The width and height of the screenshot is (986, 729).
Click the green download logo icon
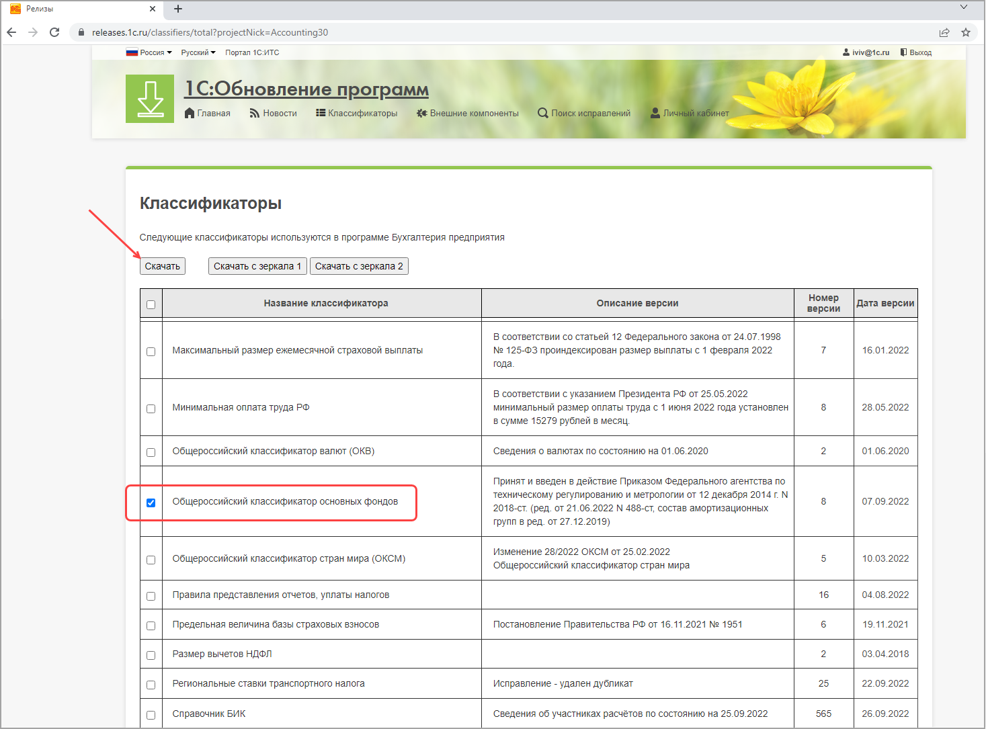click(150, 99)
